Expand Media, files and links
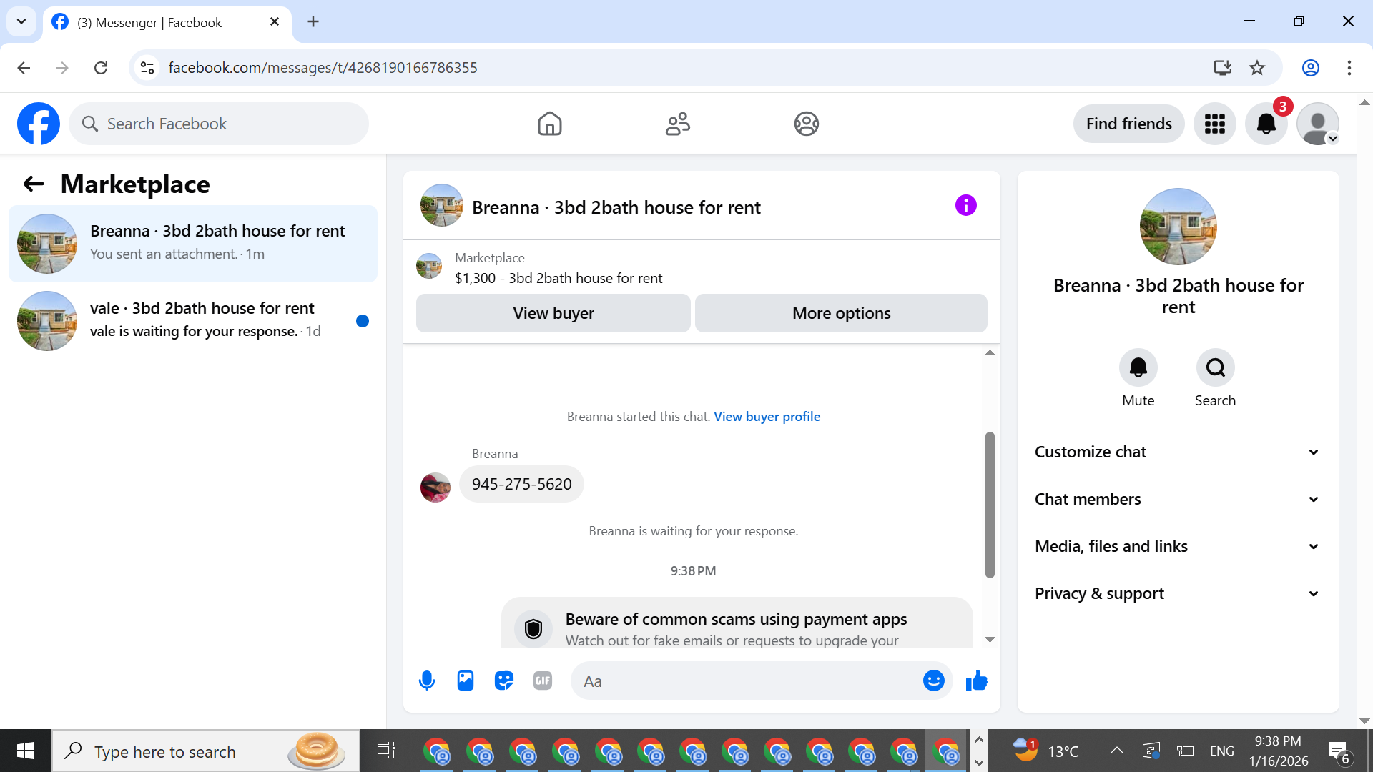The image size is (1373, 772). [x=1177, y=546]
